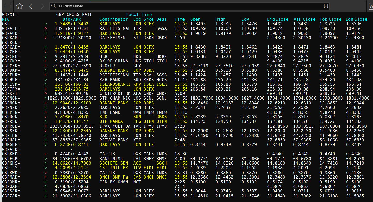
Task: Click the Lon Close column header
Action: tap(356, 19)
